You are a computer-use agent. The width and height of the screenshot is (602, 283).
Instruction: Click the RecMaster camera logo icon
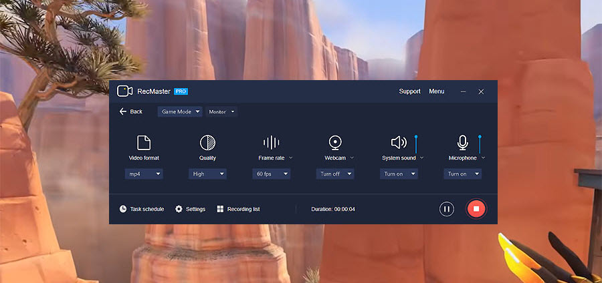(125, 91)
